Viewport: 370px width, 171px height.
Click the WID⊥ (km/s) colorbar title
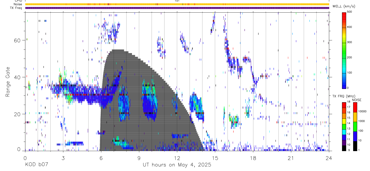[x=344, y=6]
